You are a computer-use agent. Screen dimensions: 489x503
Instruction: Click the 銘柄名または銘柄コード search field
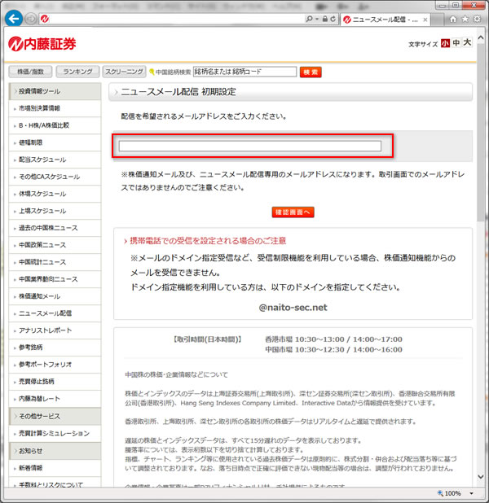point(244,72)
